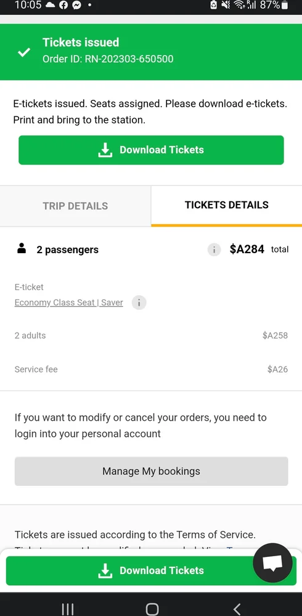Tap the Android home button
The width and height of the screenshot is (302, 616).
click(152, 609)
